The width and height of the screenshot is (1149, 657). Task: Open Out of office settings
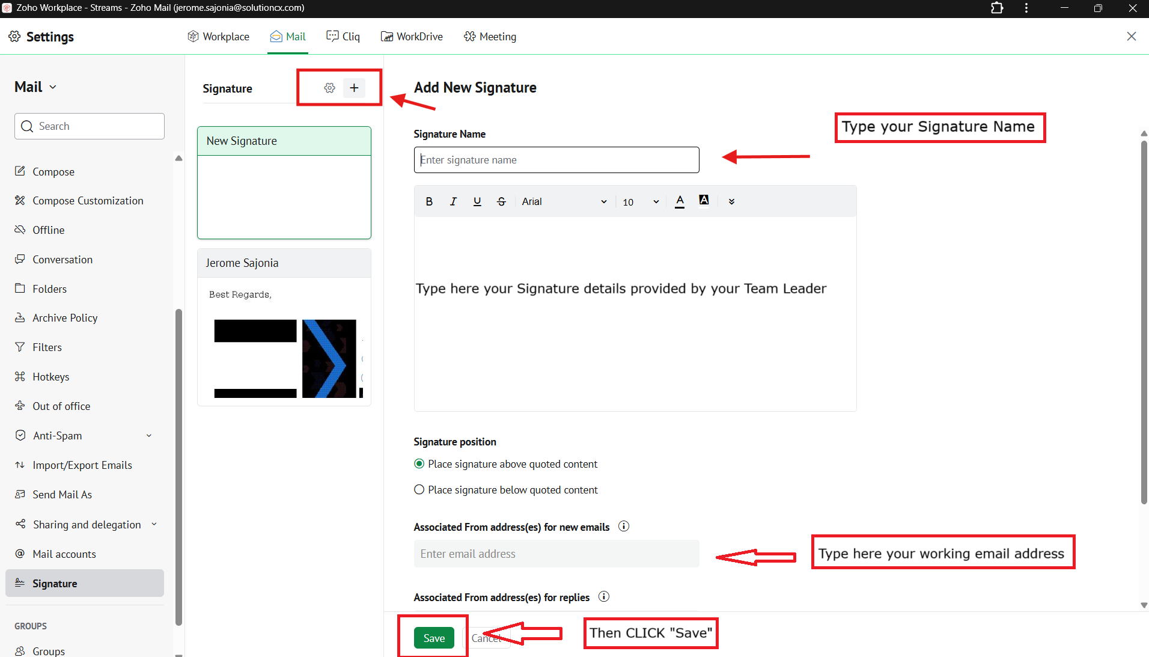(x=61, y=406)
